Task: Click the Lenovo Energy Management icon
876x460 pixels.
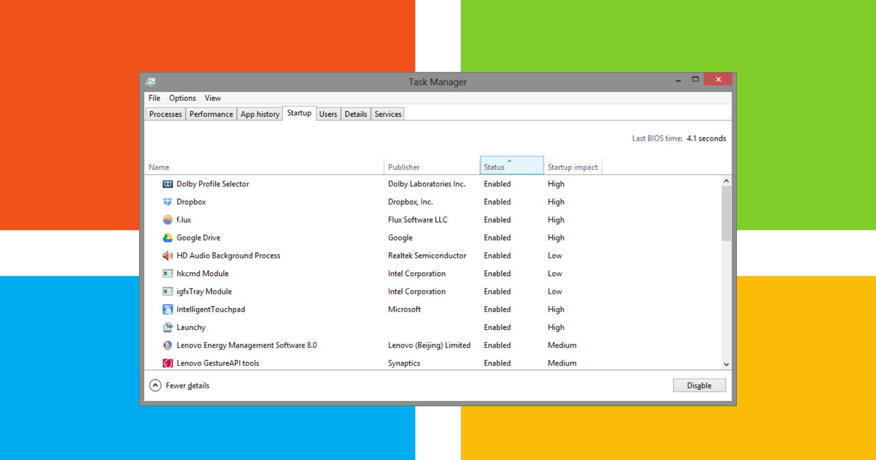Action: click(168, 346)
